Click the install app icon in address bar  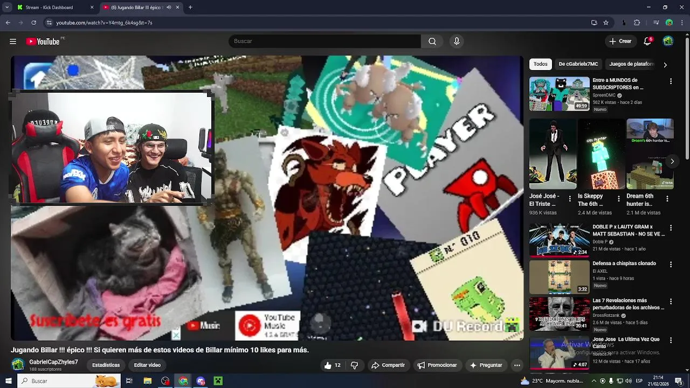click(594, 23)
